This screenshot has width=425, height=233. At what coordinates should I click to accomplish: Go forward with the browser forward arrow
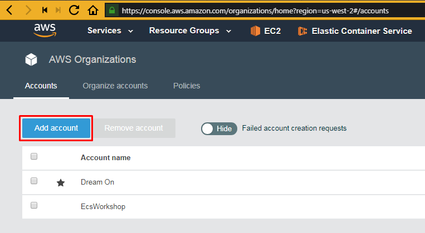pos(28,10)
